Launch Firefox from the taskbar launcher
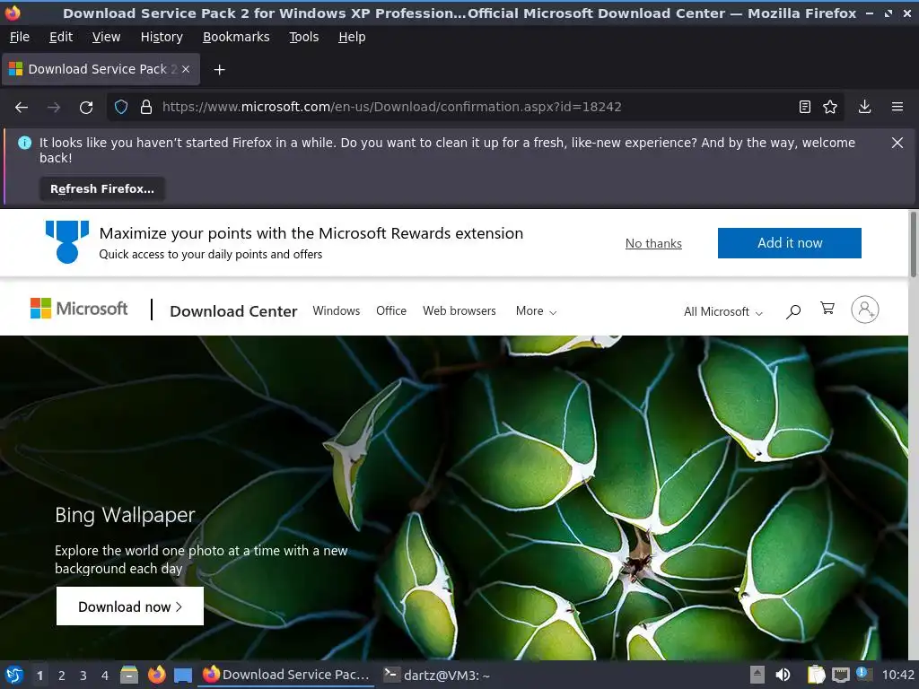 [156, 675]
